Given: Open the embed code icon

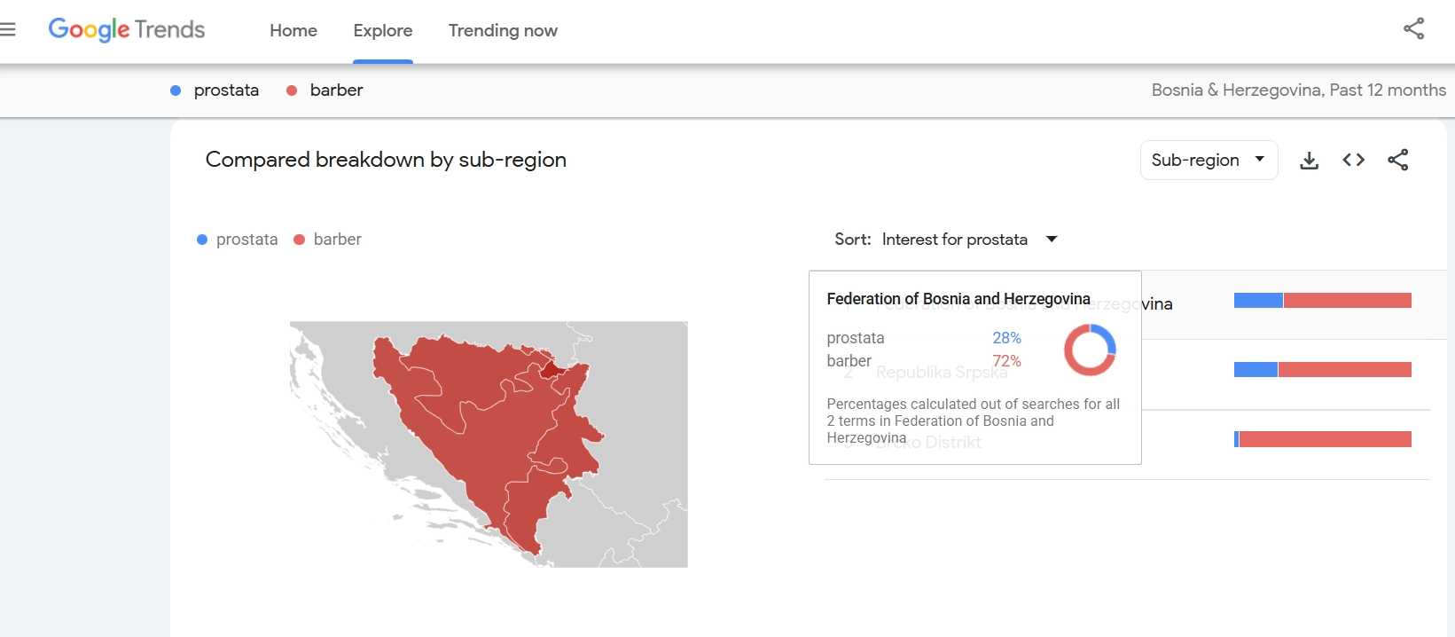Looking at the screenshot, I should [1353, 160].
